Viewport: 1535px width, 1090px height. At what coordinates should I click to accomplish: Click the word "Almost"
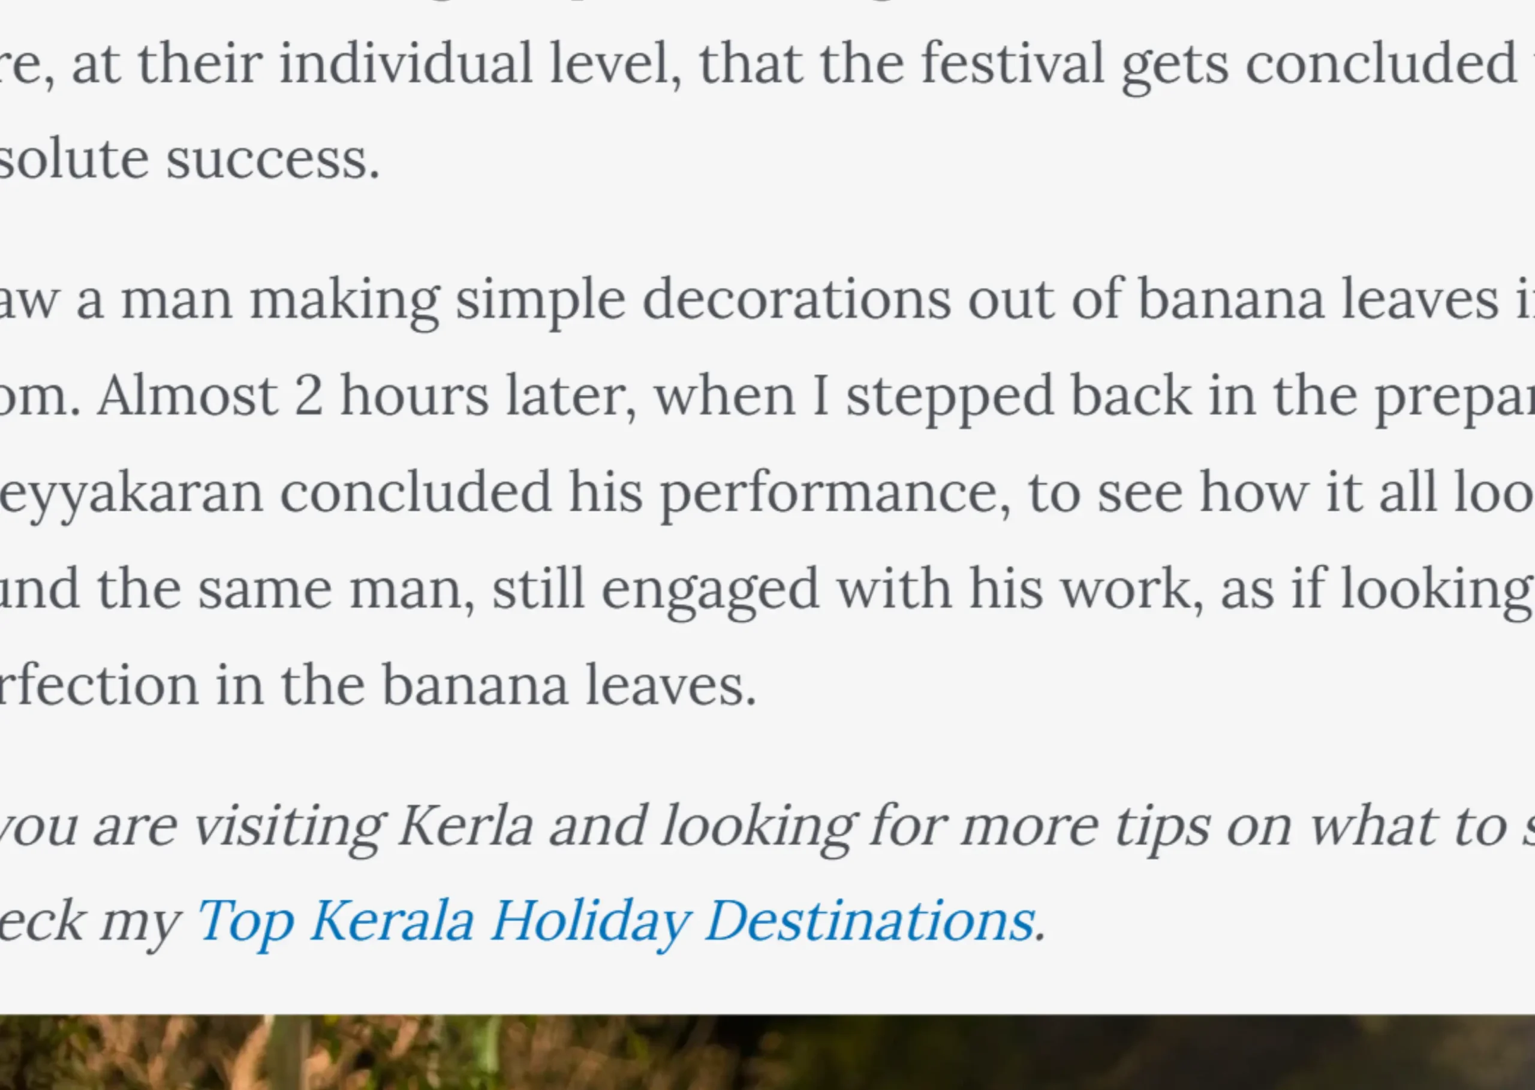click(186, 396)
